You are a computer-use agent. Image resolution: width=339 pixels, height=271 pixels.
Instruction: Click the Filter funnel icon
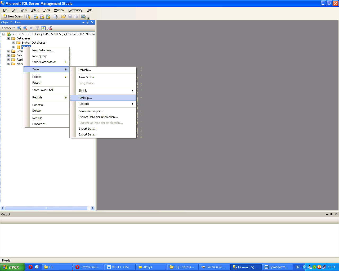click(x=37, y=28)
